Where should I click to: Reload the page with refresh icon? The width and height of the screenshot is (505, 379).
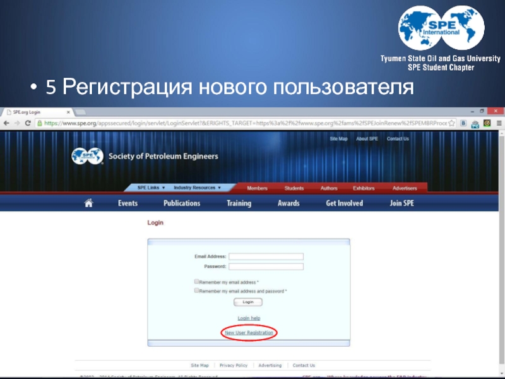[x=28, y=123]
